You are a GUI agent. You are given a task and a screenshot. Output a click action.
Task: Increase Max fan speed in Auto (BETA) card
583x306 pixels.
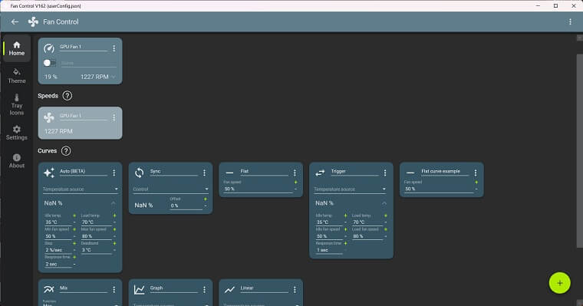114,229
